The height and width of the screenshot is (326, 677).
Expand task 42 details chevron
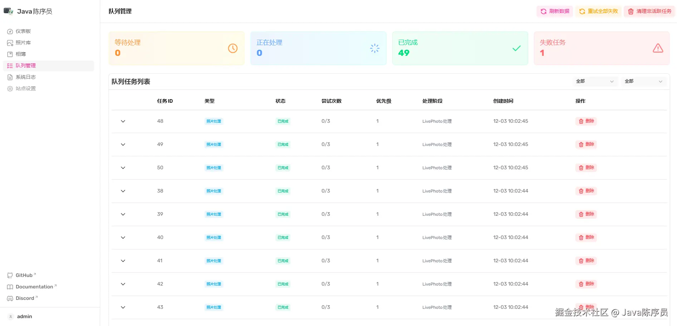point(123,284)
